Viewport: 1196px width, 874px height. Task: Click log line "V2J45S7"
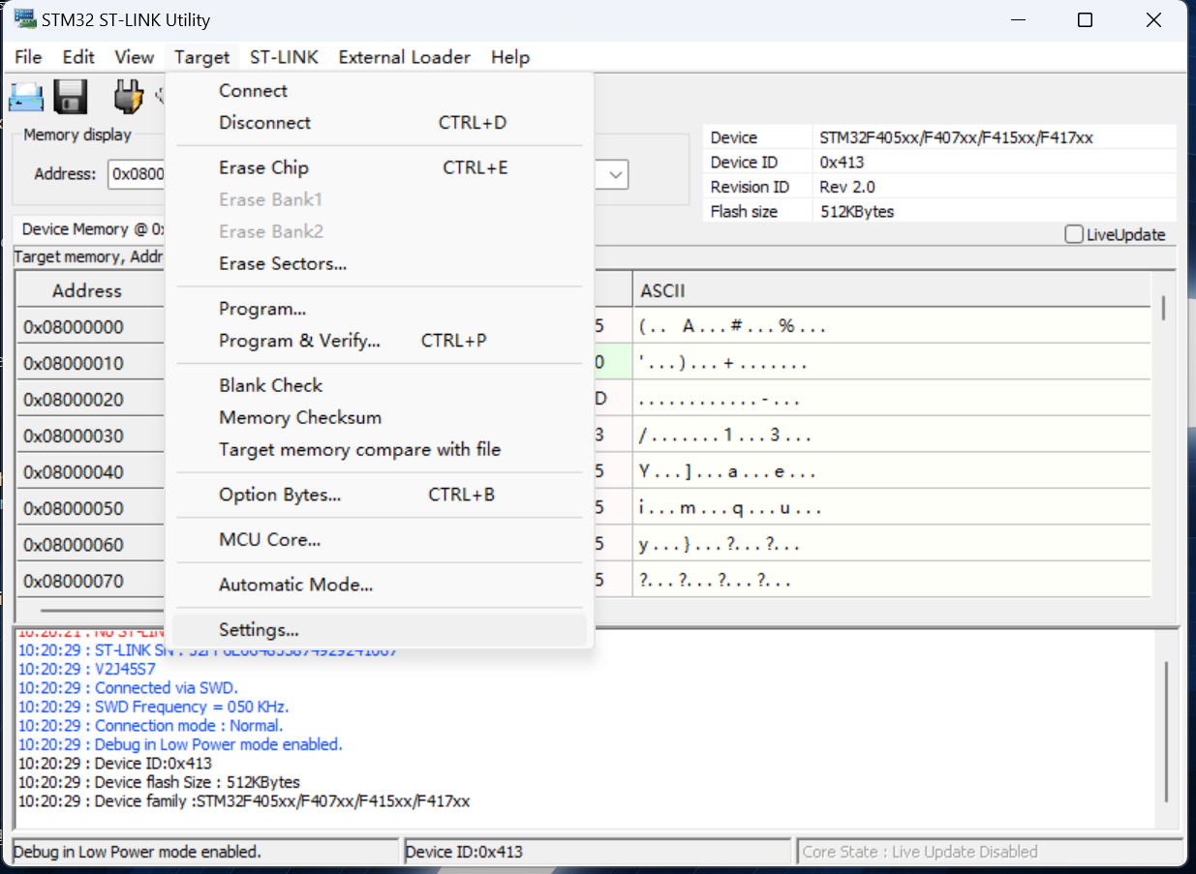coord(86,669)
